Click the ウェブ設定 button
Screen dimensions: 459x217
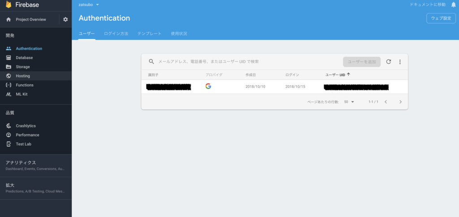441,18
